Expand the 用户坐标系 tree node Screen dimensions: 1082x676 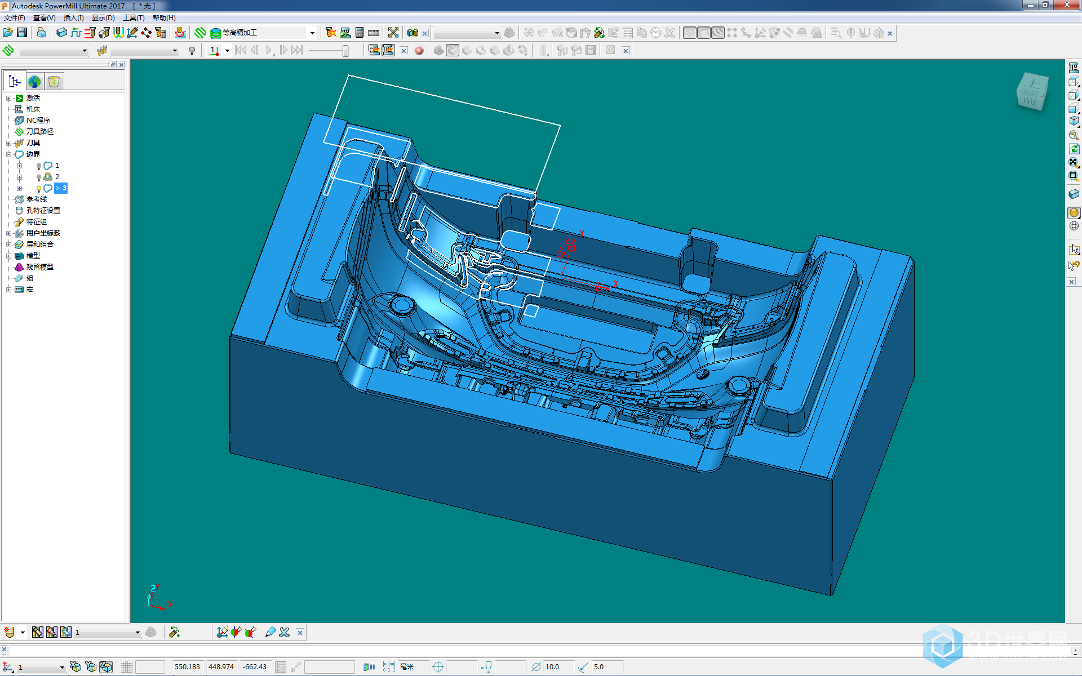point(9,233)
